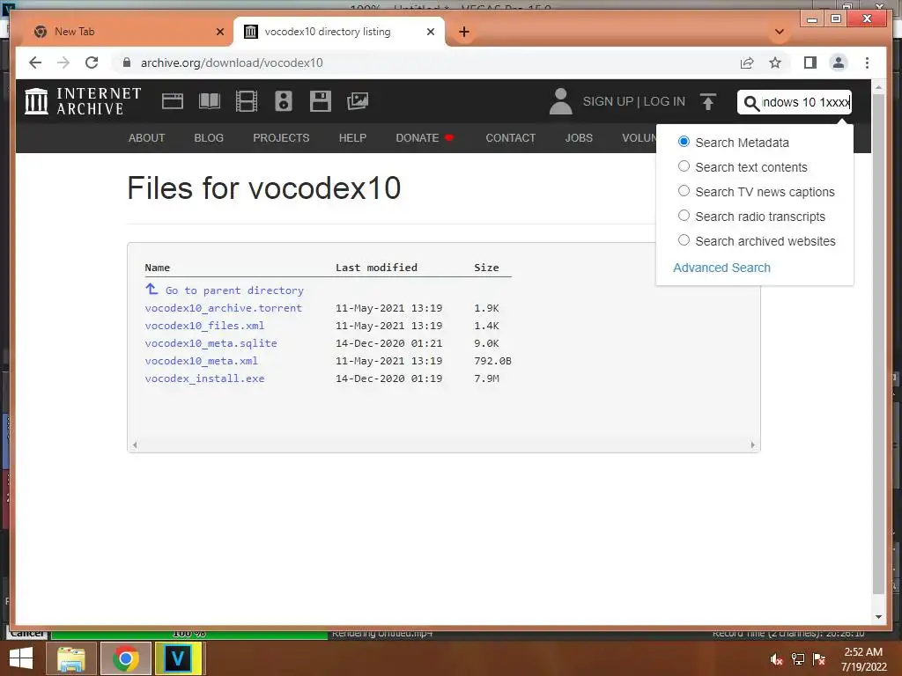Viewport: 902px width, 676px height.
Task: Click the Internet Archive logo
Action: [x=82, y=101]
